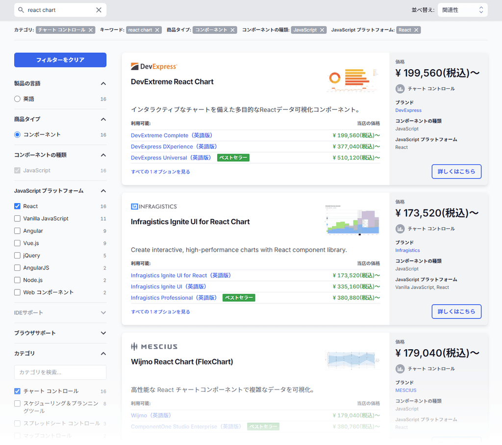Remove the コンポーネント product type filter chip
The image size is (502, 445).
tap(233, 30)
